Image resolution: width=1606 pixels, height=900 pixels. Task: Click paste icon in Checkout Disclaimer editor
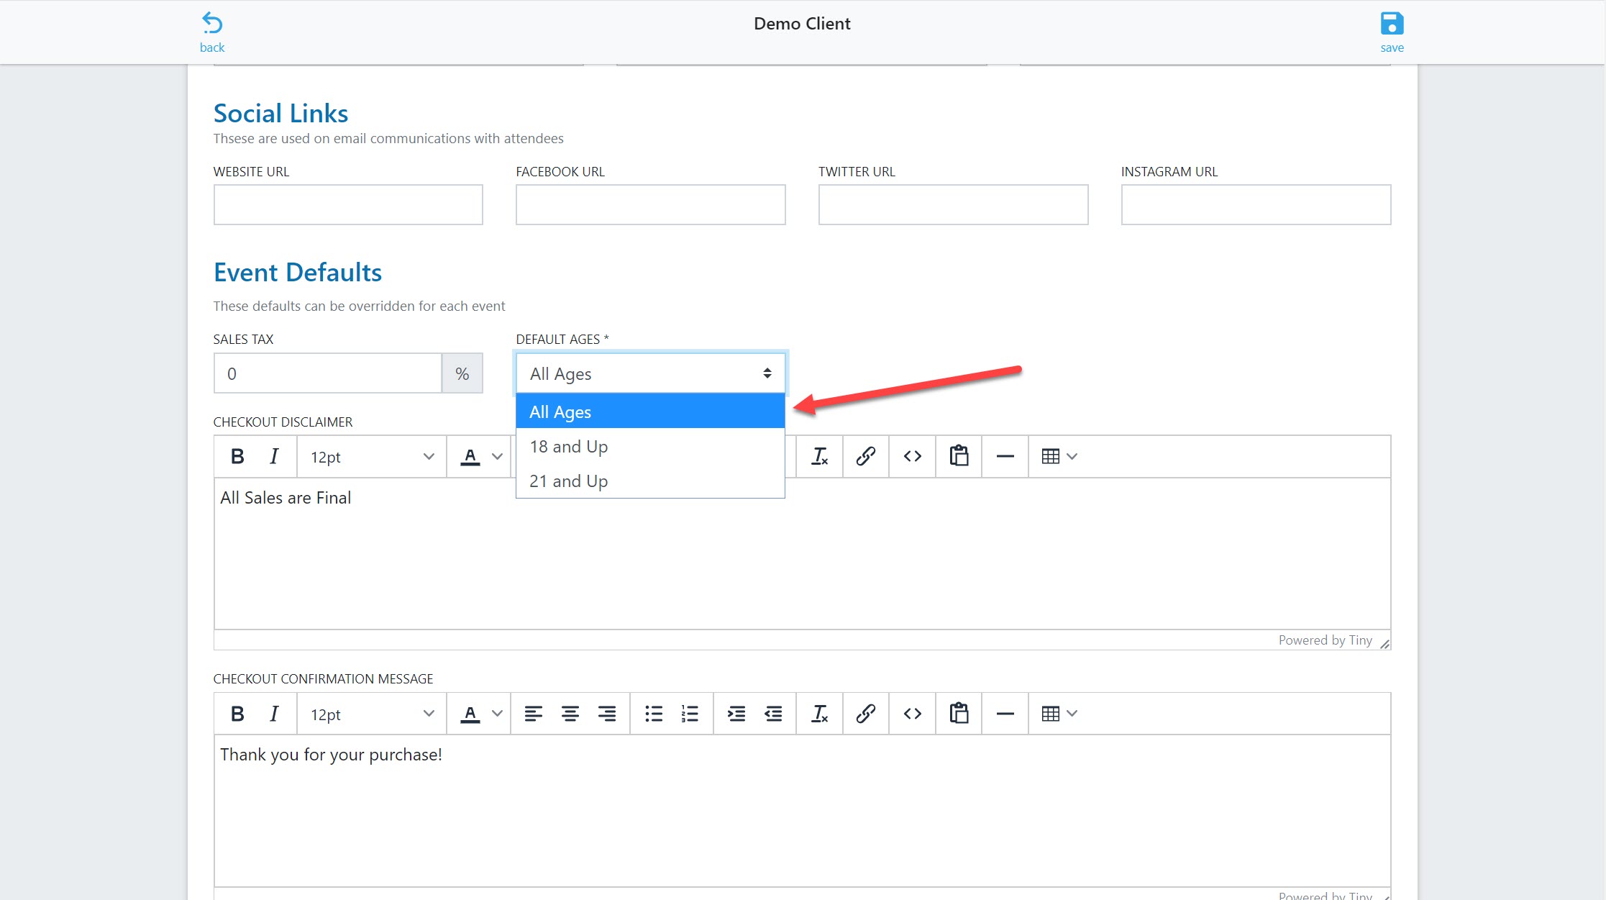click(x=959, y=456)
